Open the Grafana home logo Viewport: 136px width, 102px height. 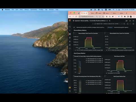pos(70,20)
